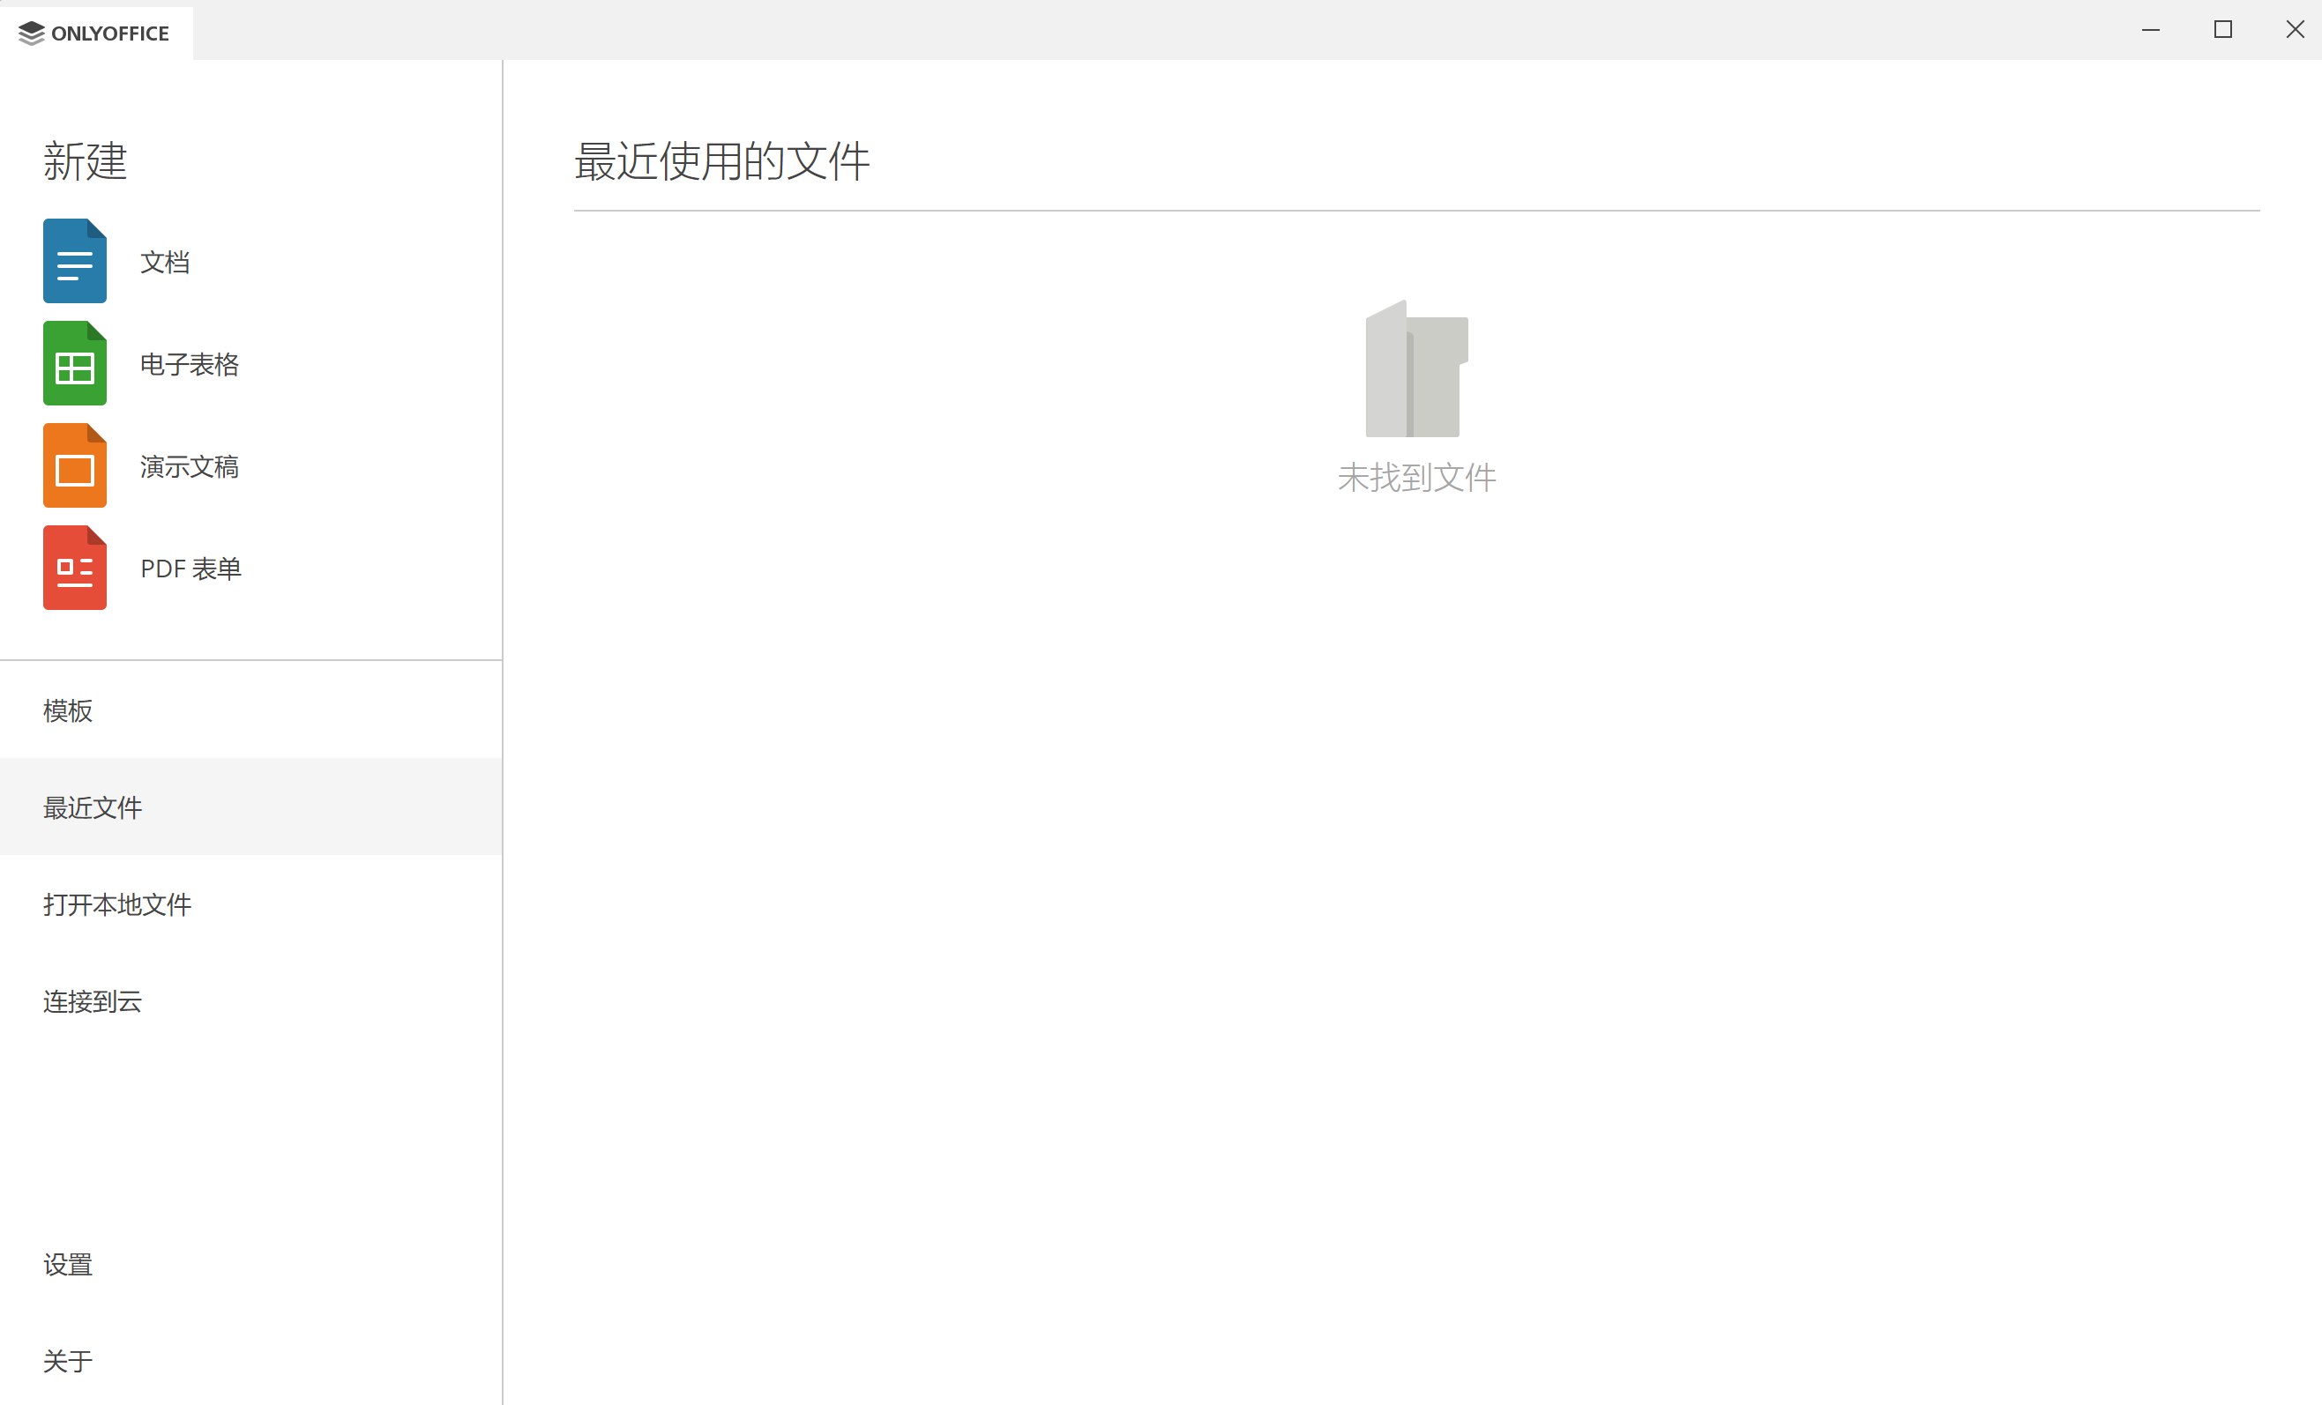Create new 演示文稿 via its label

click(190, 466)
